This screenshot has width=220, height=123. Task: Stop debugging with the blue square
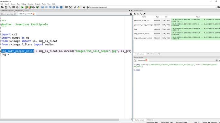click(61, 7)
